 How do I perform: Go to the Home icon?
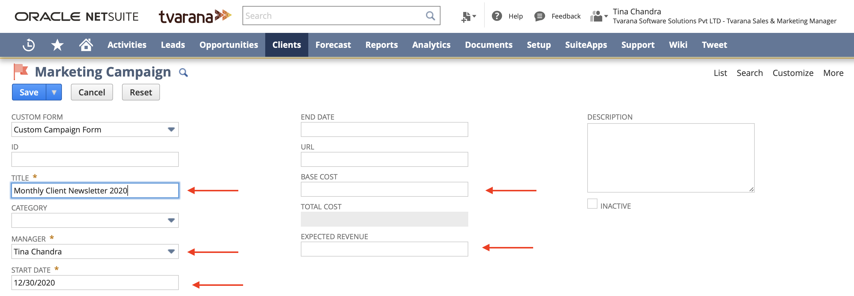pyautogui.click(x=86, y=45)
